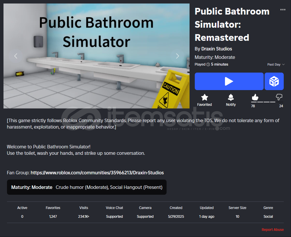Click the like count '78'

pos(253,106)
